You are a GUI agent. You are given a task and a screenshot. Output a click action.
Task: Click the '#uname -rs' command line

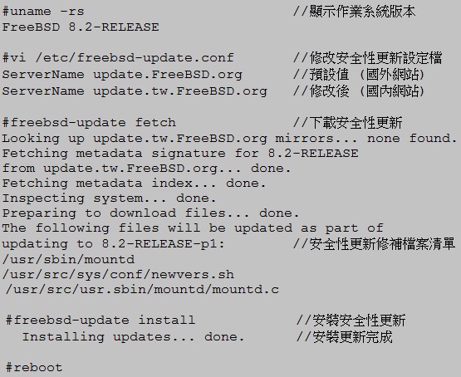pos(43,12)
